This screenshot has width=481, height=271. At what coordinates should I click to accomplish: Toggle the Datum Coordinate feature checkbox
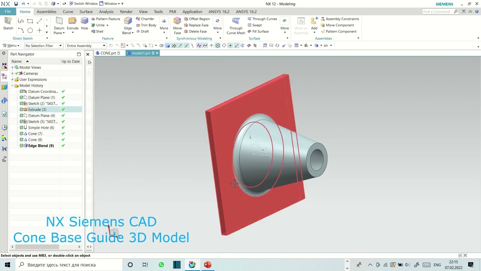[x=21, y=91]
